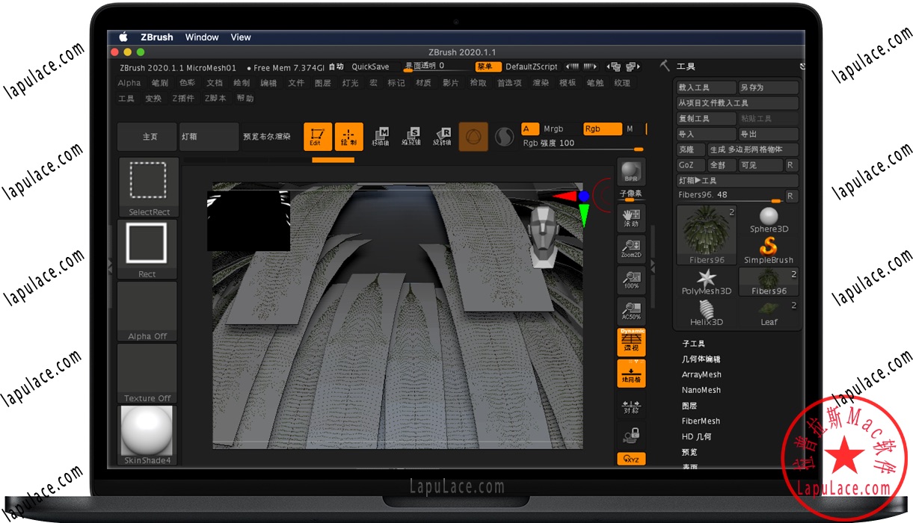Image resolution: width=913 pixels, height=523 pixels.
Task: Select the Leaf tool
Action: 769,313
